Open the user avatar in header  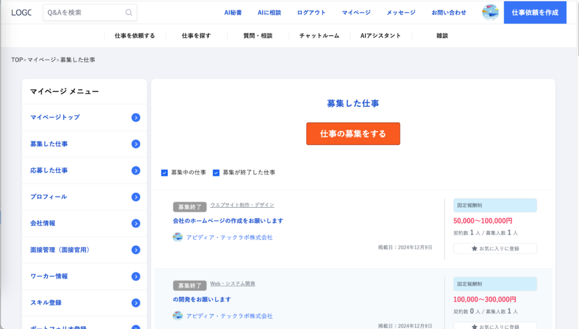pos(490,12)
